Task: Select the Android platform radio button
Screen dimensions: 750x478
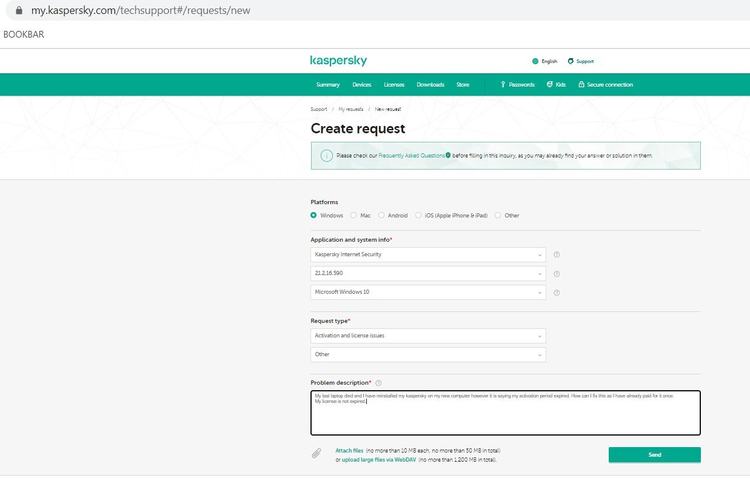Action: [x=381, y=215]
